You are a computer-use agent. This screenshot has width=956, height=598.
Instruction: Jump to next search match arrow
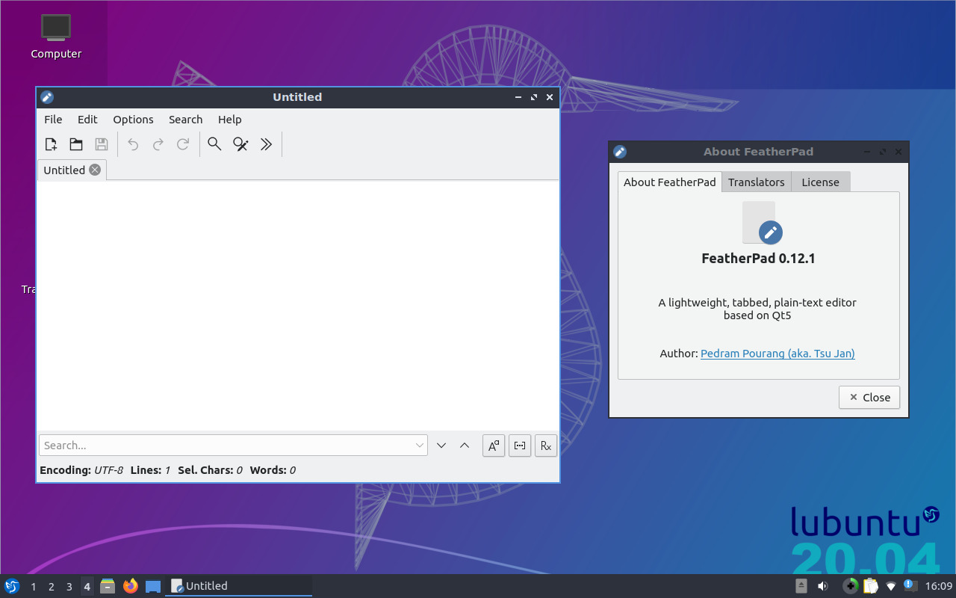(441, 446)
